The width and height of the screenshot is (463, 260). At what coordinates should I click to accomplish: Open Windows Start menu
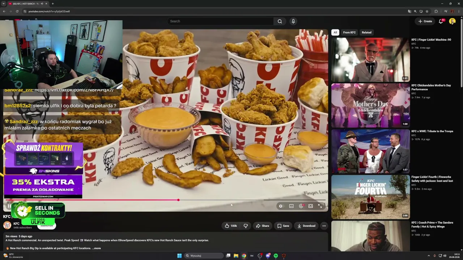tap(179, 256)
